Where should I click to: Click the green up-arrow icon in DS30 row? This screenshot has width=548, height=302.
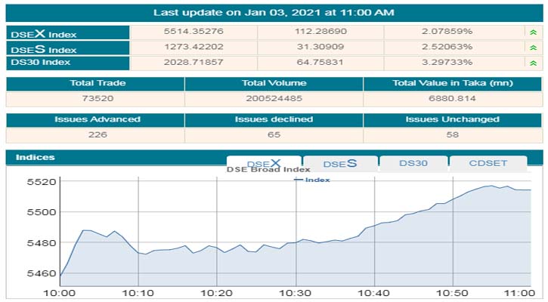pos(534,63)
